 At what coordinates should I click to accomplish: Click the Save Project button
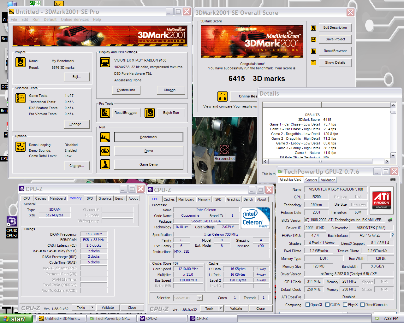tap(335, 39)
